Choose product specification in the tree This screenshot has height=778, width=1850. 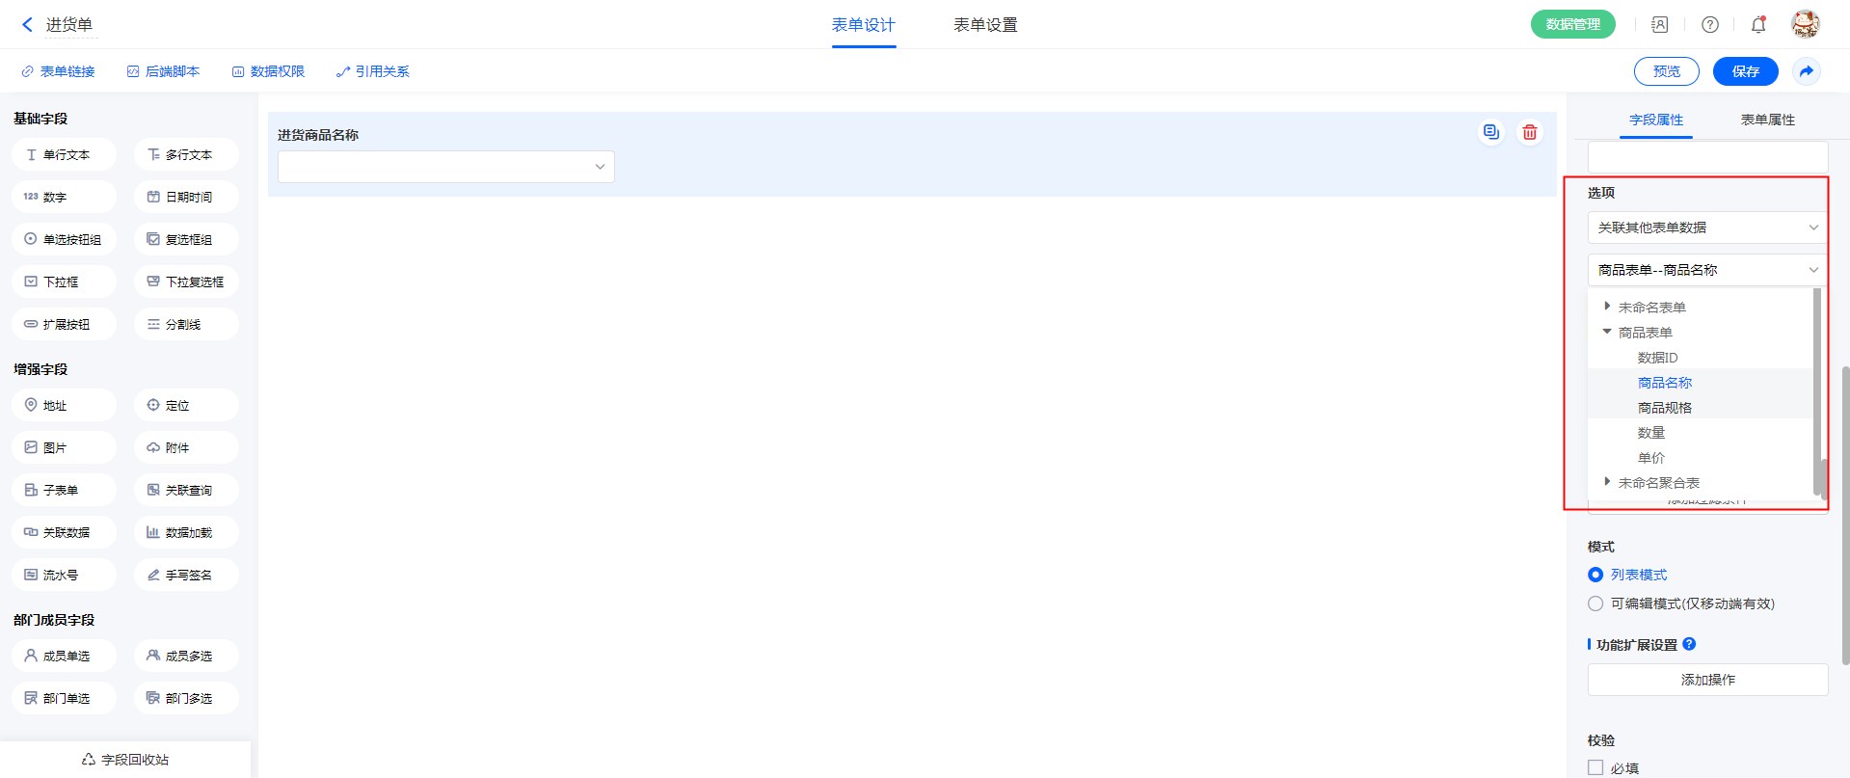tap(1664, 408)
